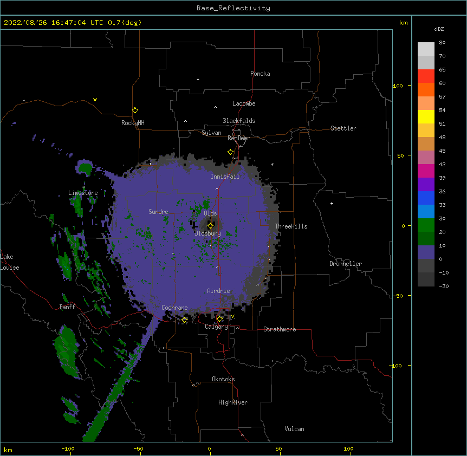467x456 pixels.
Task: Click the white plus marker north of Drumheller
Action: (x=332, y=203)
